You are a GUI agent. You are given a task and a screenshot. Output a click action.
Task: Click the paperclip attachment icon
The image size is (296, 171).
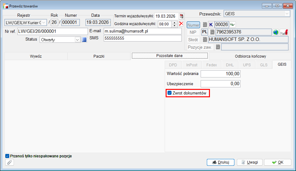10,162
